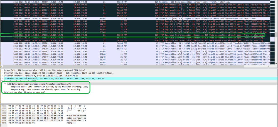Select packet 3451 Spurious Retransmission row
This screenshot has height=127, width=278.
[83, 35]
